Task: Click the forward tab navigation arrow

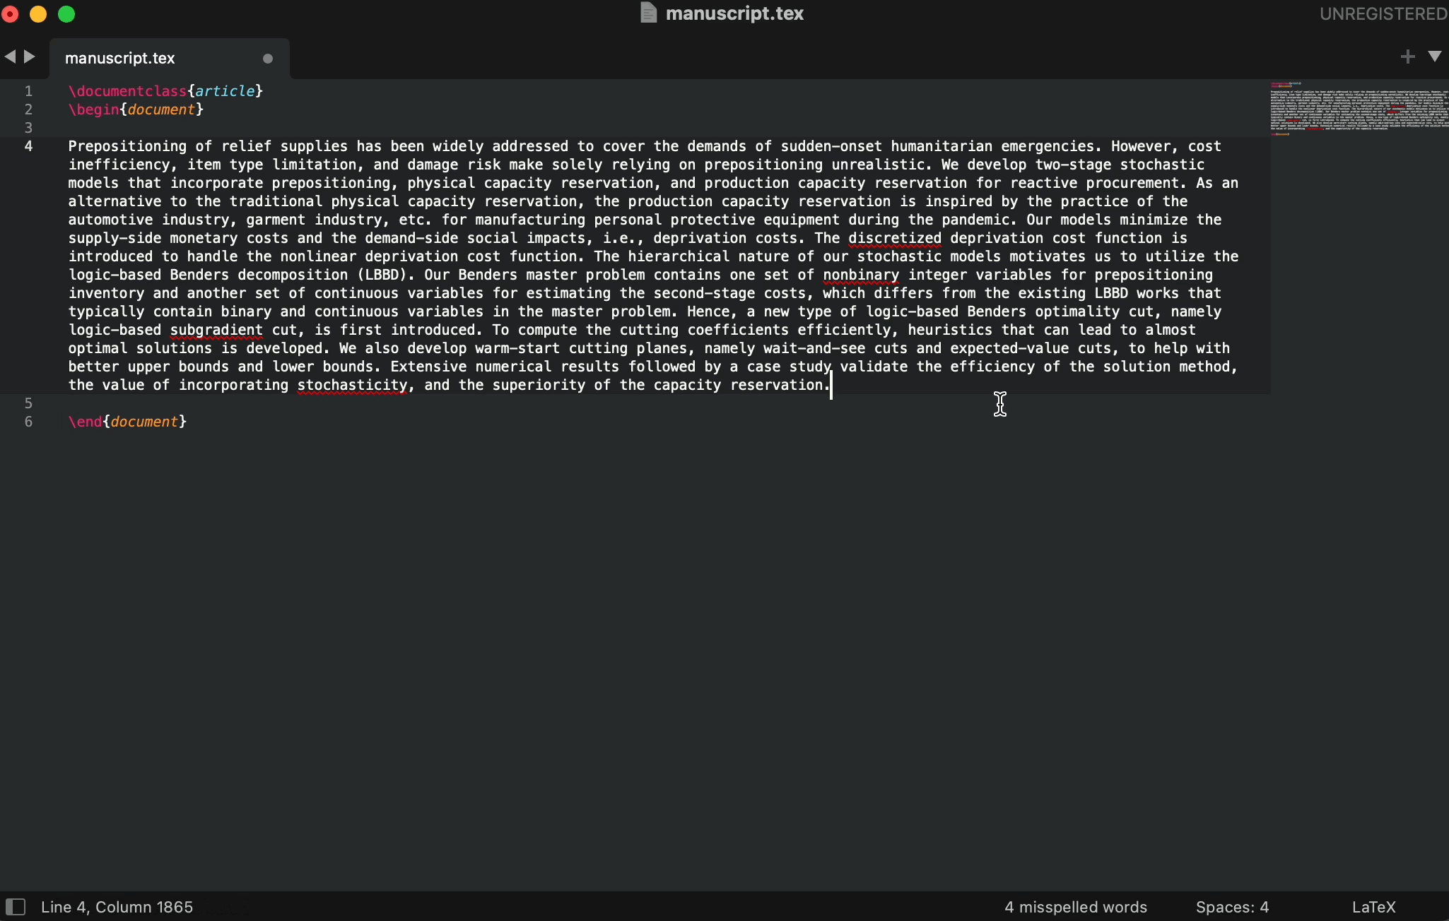Action: pos(30,57)
